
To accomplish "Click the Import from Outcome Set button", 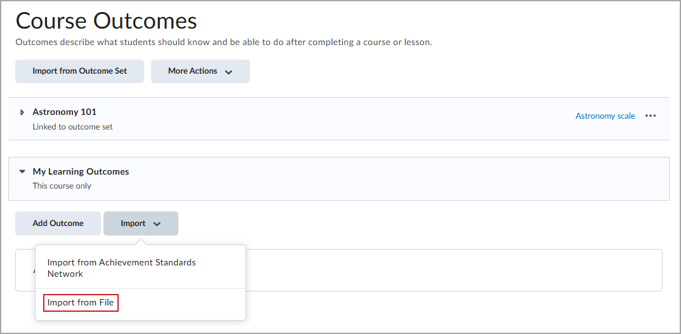I will (79, 71).
